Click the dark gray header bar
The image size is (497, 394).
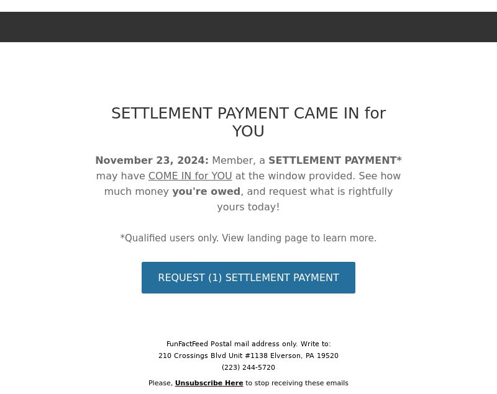coord(248,27)
